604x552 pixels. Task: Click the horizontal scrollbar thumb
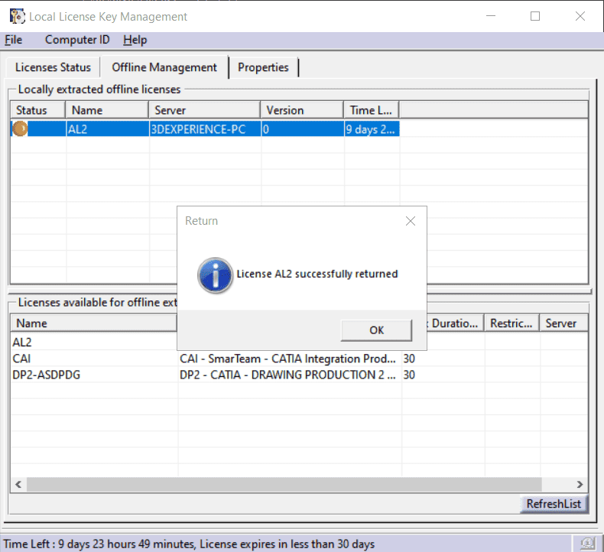coord(284,484)
